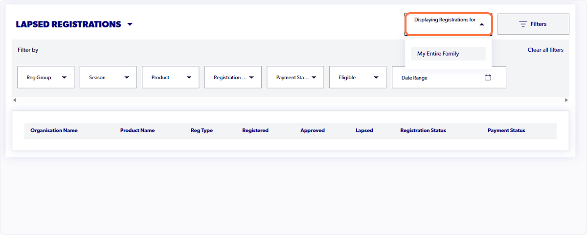Expand the Eligible filter dropdown
The width and height of the screenshot is (587, 235).
coord(358,77)
